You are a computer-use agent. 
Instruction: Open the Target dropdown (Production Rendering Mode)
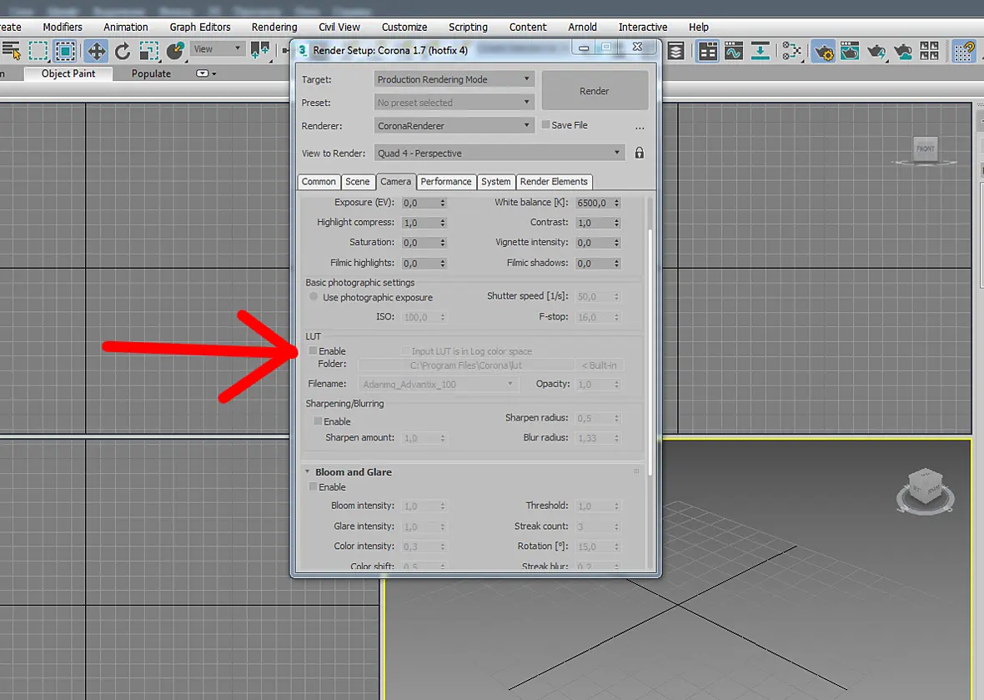coord(454,79)
